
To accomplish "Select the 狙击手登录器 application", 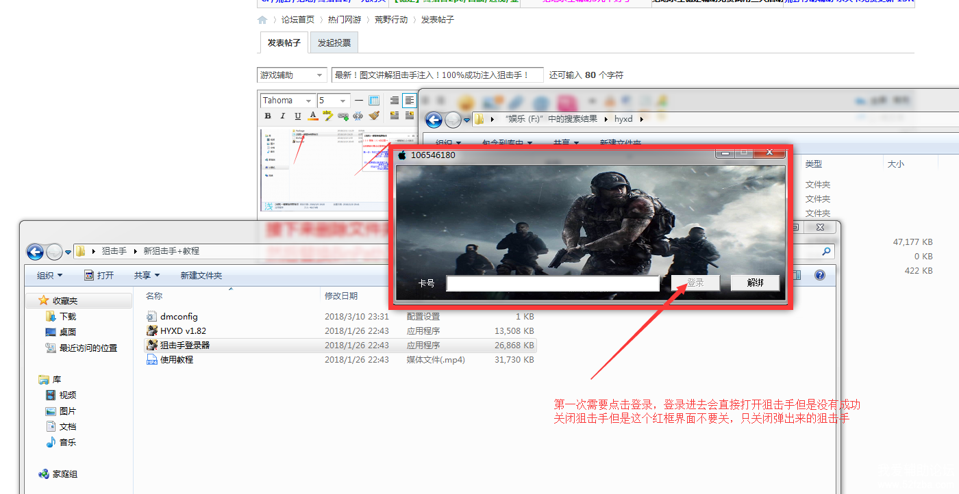I will point(340,346).
